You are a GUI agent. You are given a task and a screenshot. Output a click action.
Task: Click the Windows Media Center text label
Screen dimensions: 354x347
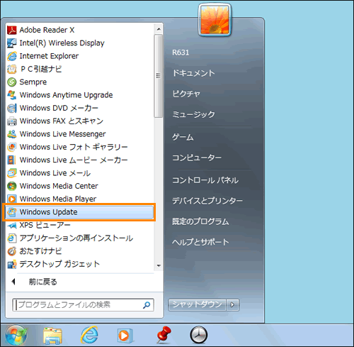coord(59,186)
